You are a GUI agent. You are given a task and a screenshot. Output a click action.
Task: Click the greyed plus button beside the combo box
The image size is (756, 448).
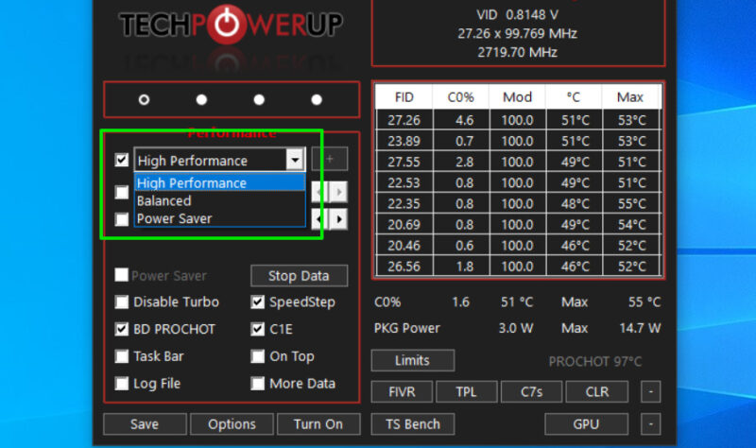(330, 159)
